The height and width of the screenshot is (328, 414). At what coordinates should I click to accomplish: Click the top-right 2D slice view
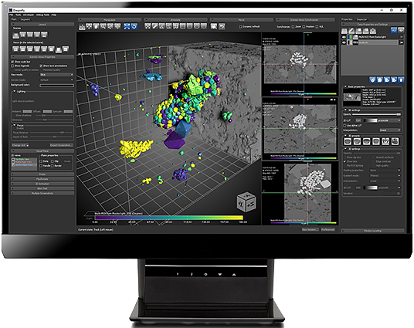click(x=300, y=63)
